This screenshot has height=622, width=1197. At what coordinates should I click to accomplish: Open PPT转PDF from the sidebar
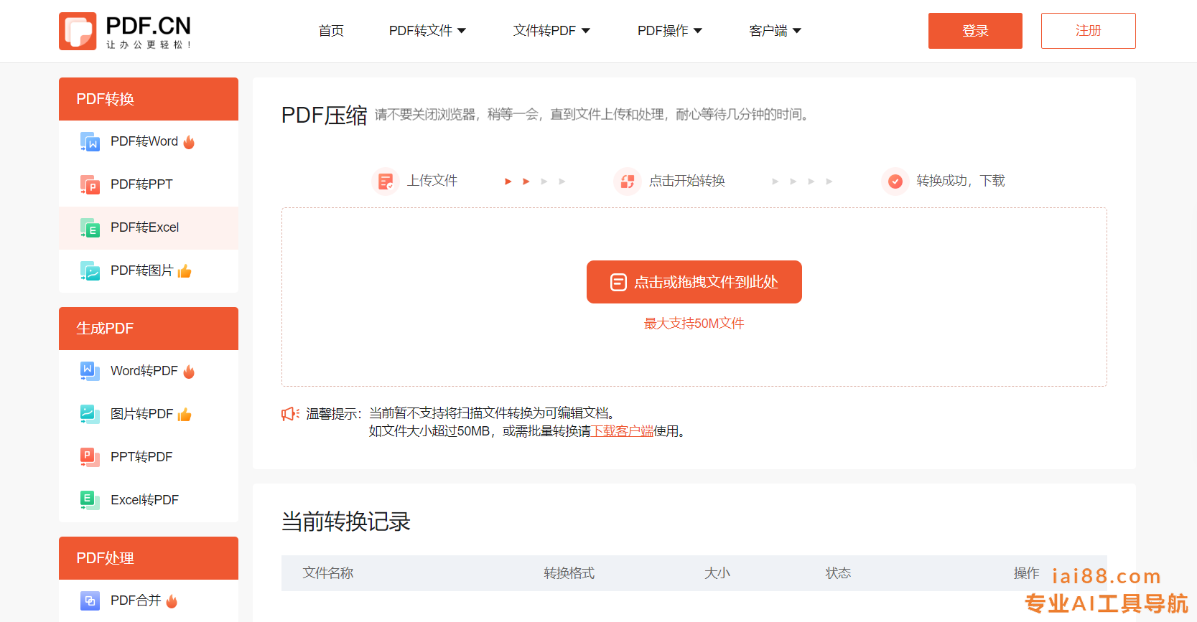pyautogui.click(x=149, y=458)
